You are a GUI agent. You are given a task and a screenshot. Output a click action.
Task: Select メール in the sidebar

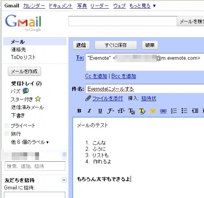tap(35, 41)
